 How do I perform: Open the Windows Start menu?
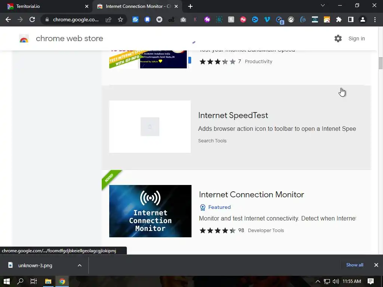(7, 281)
